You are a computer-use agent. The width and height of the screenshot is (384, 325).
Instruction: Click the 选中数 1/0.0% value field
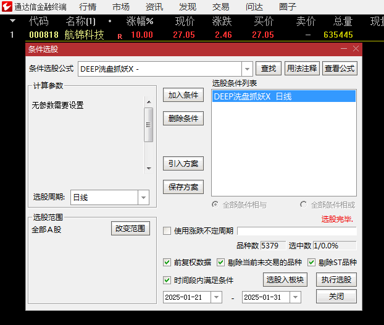coord(335,245)
